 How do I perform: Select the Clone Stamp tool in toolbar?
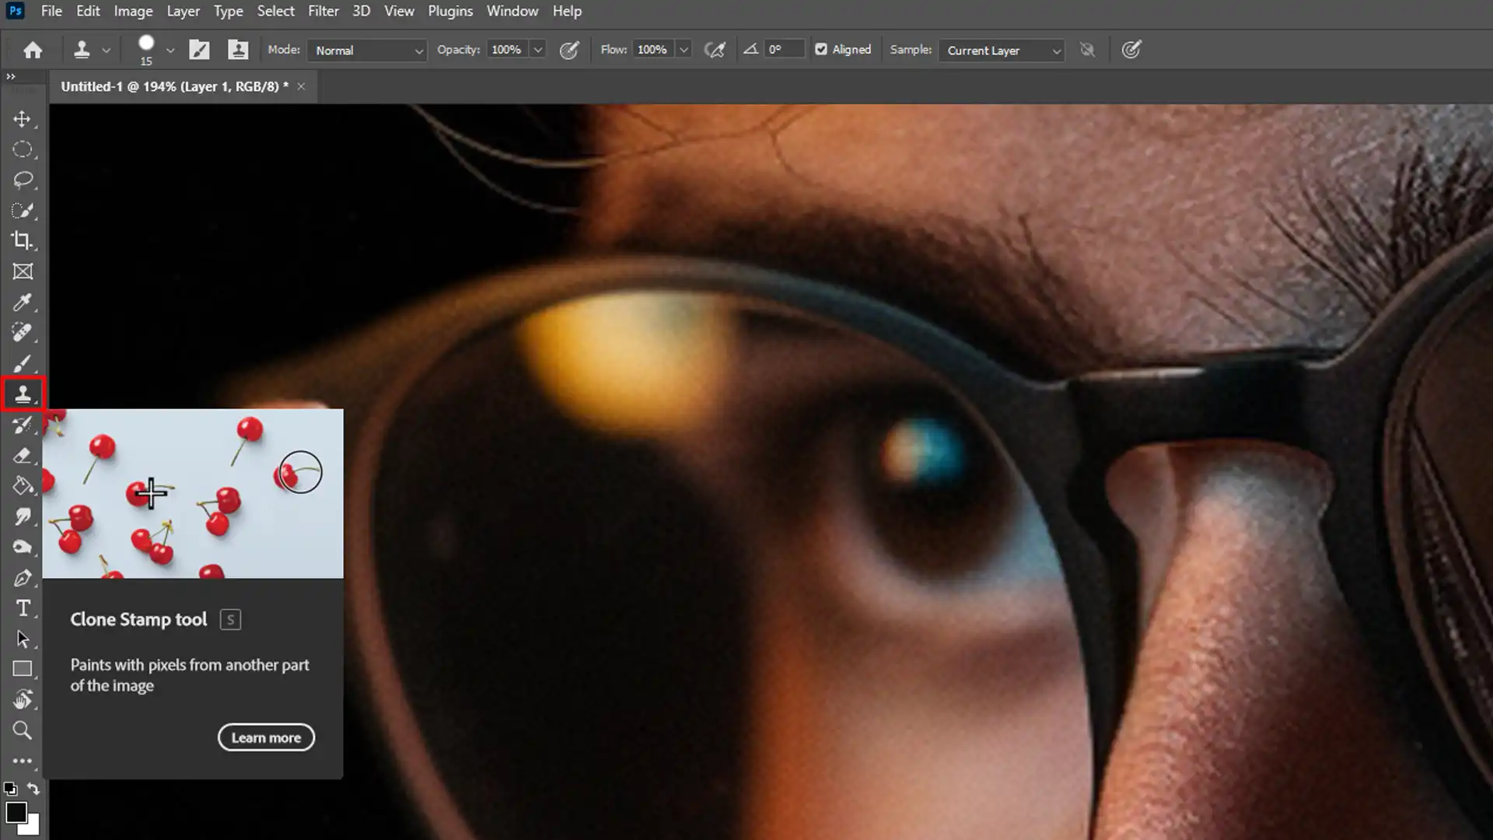23,394
